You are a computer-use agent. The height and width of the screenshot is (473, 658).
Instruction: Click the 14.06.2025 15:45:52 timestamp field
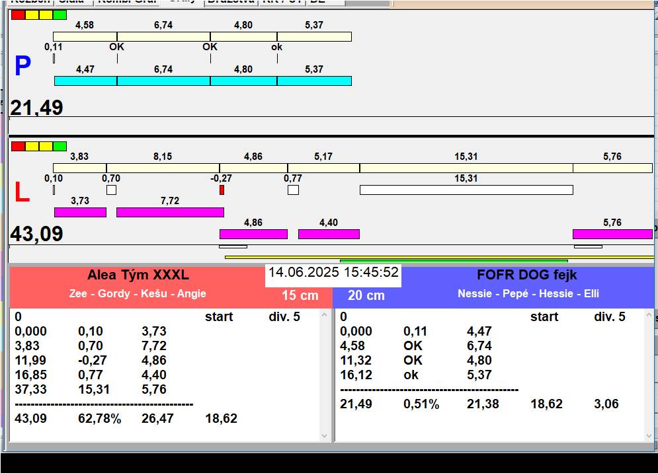click(x=333, y=272)
